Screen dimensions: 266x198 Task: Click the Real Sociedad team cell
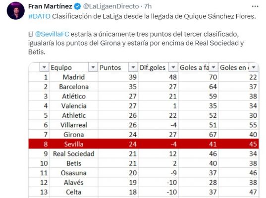pos(74,154)
